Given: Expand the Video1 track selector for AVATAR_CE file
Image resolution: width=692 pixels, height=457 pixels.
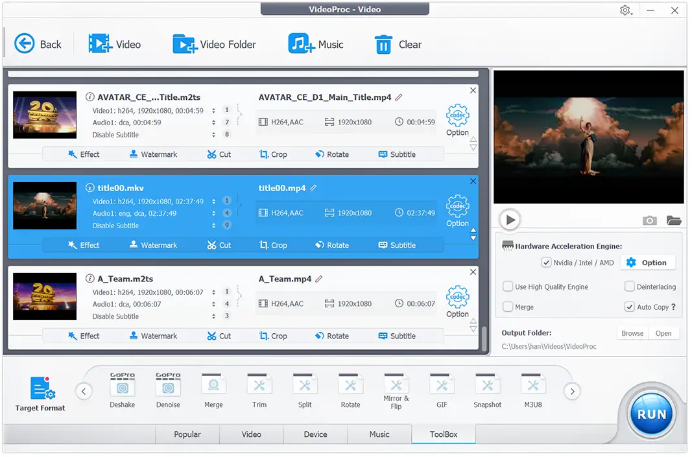Looking at the screenshot, I should (x=214, y=110).
